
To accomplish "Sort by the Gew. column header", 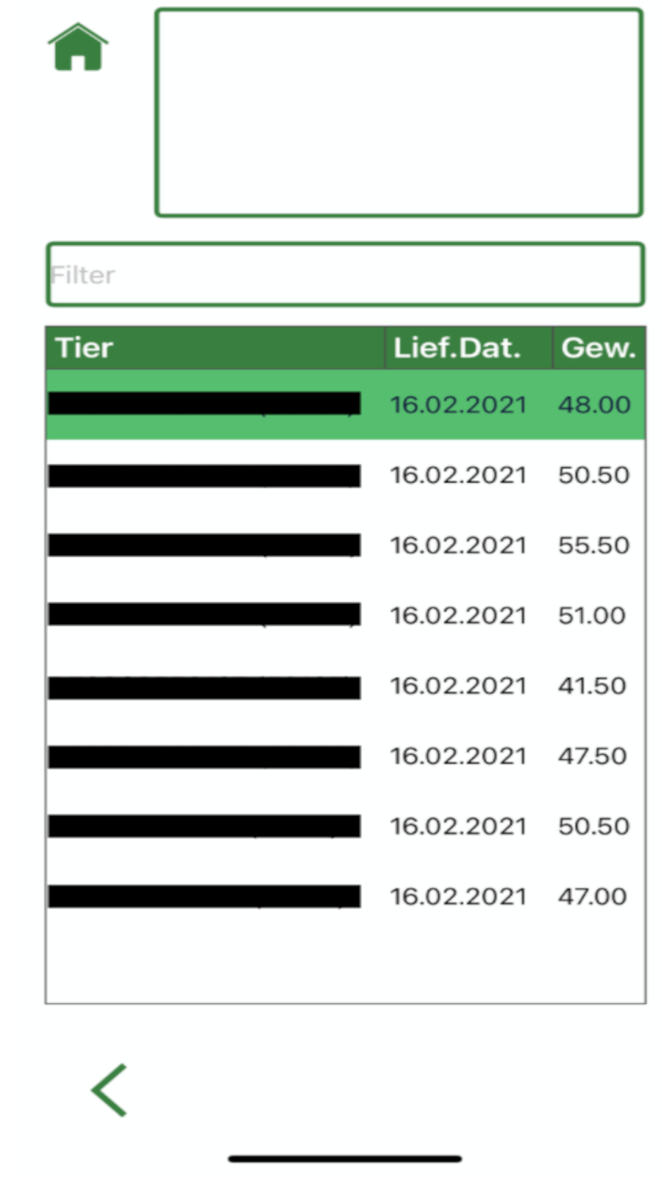I will pos(598,348).
